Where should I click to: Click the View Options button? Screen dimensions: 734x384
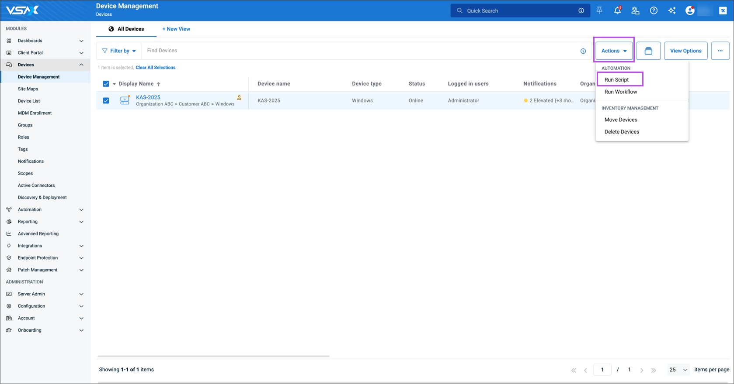click(x=685, y=51)
